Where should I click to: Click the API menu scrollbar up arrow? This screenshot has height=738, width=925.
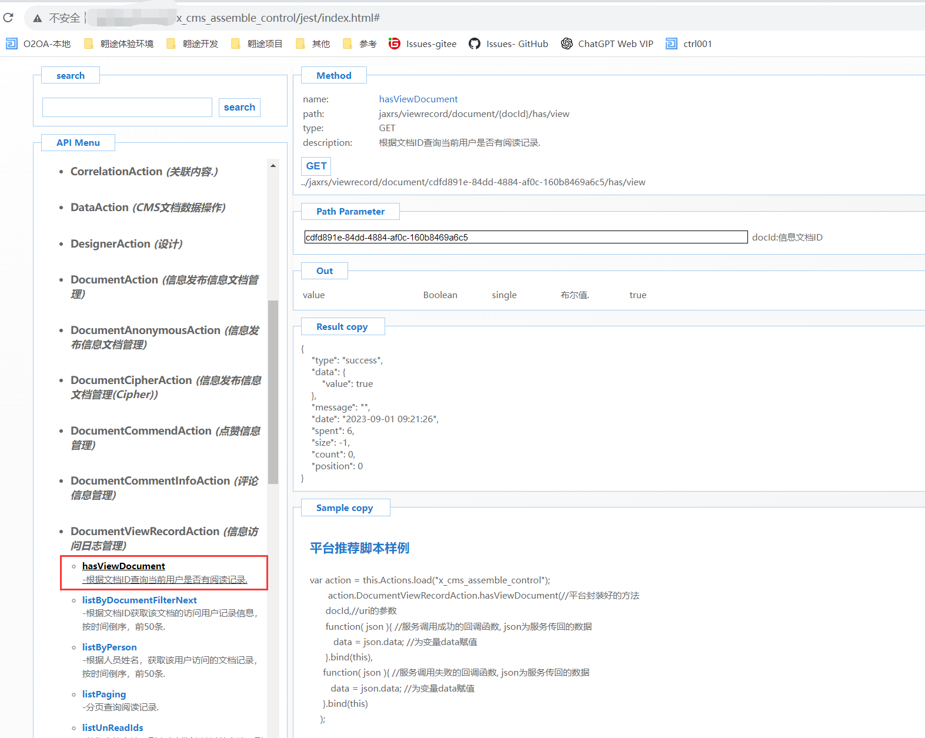click(x=273, y=166)
